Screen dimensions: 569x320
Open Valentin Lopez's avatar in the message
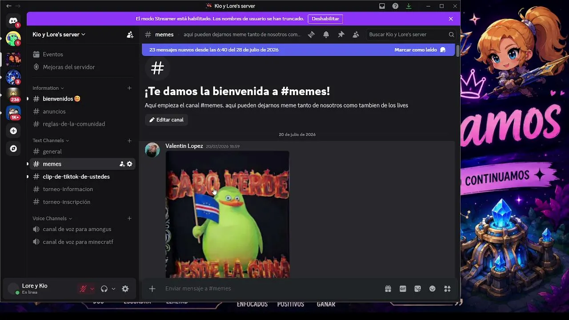pyautogui.click(x=152, y=150)
